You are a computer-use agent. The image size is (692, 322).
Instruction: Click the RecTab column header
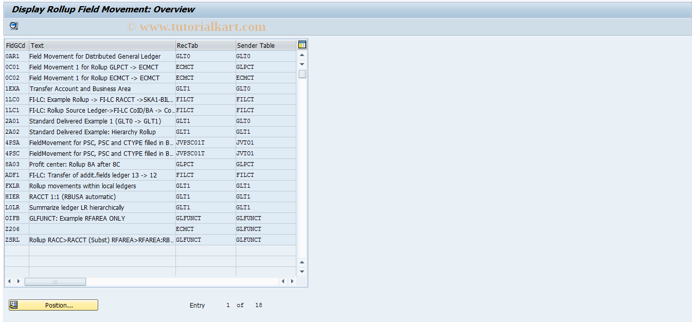[x=206, y=45]
